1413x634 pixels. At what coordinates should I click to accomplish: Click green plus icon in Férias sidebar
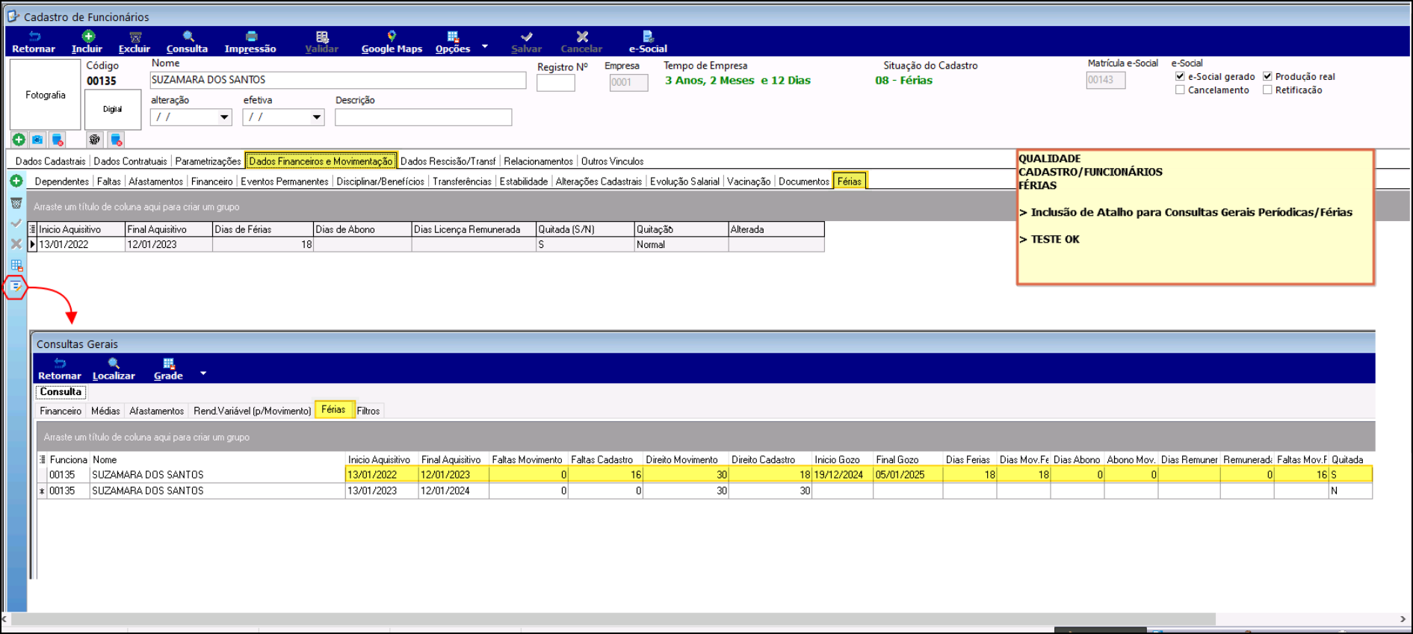(16, 181)
